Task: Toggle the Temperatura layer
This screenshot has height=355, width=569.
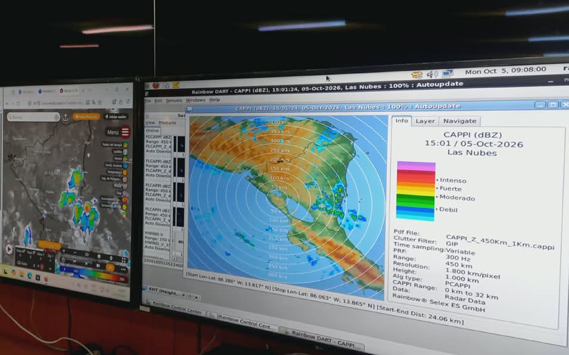Action: [x=125, y=172]
